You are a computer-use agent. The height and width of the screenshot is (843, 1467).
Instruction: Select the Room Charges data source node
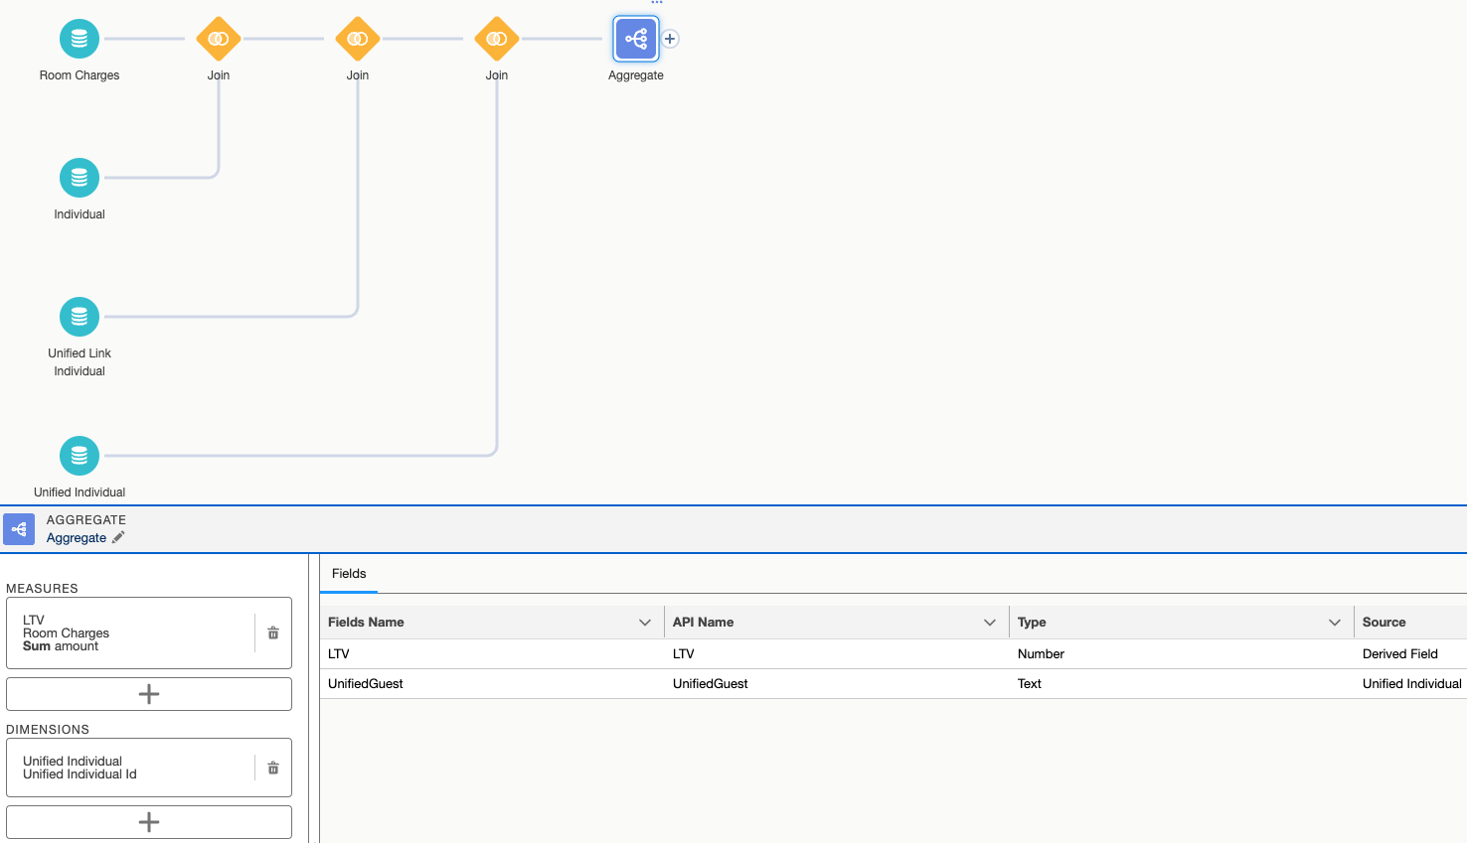(80, 40)
